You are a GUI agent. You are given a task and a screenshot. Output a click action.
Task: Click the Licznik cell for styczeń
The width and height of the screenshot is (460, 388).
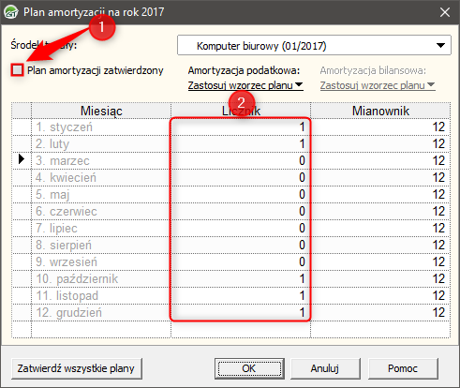pos(241,127)
